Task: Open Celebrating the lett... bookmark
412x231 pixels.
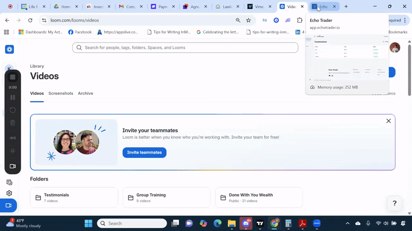Action: coord(218,32)
